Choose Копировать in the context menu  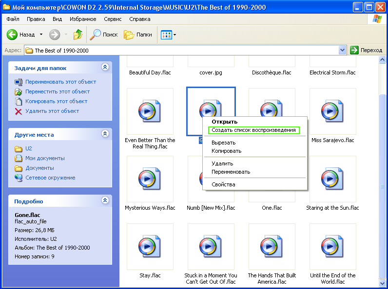(255, 151)
